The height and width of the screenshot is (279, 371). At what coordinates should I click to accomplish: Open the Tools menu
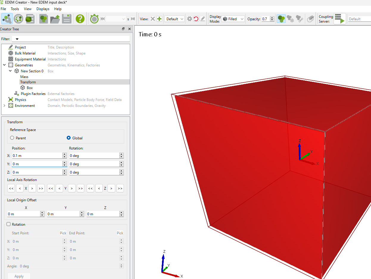pos(15,9)
